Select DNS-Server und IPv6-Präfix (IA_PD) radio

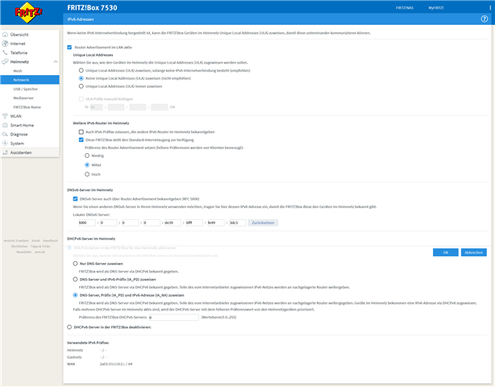[75, 279]
